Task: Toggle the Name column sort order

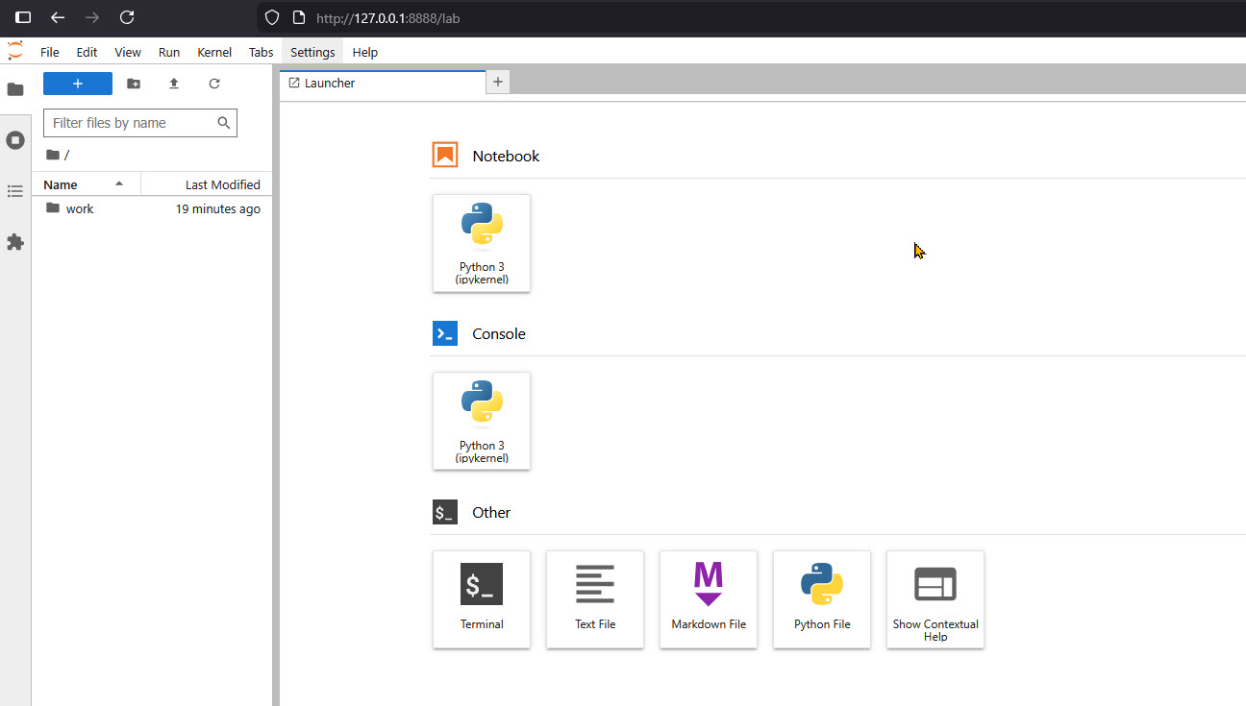Action: 61,183
